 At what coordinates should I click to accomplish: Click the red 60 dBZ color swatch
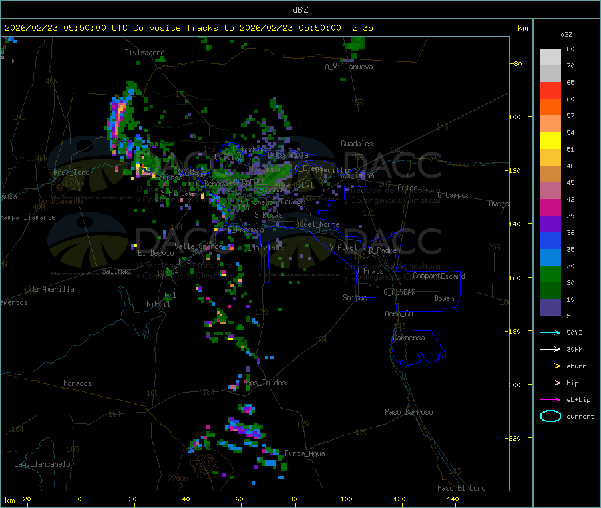550,90
